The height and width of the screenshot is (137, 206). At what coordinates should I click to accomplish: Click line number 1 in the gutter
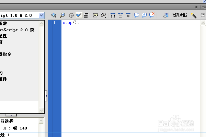pyautogui.click(x=54, y=23)
